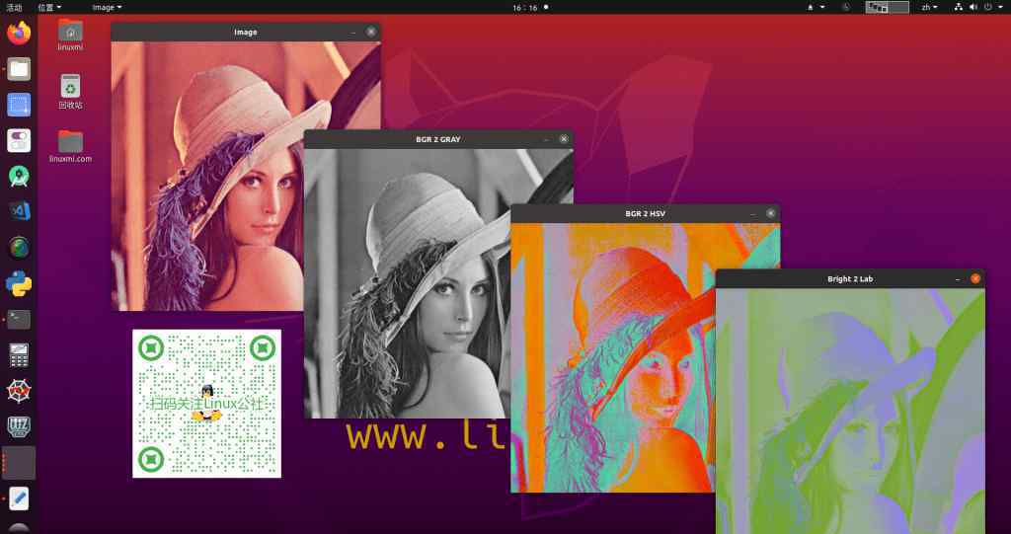Open the shield-badge game icon in dock

tap(19, 427)
